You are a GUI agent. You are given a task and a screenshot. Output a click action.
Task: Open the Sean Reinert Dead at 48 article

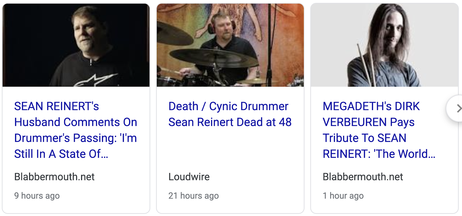click(230, 114)
